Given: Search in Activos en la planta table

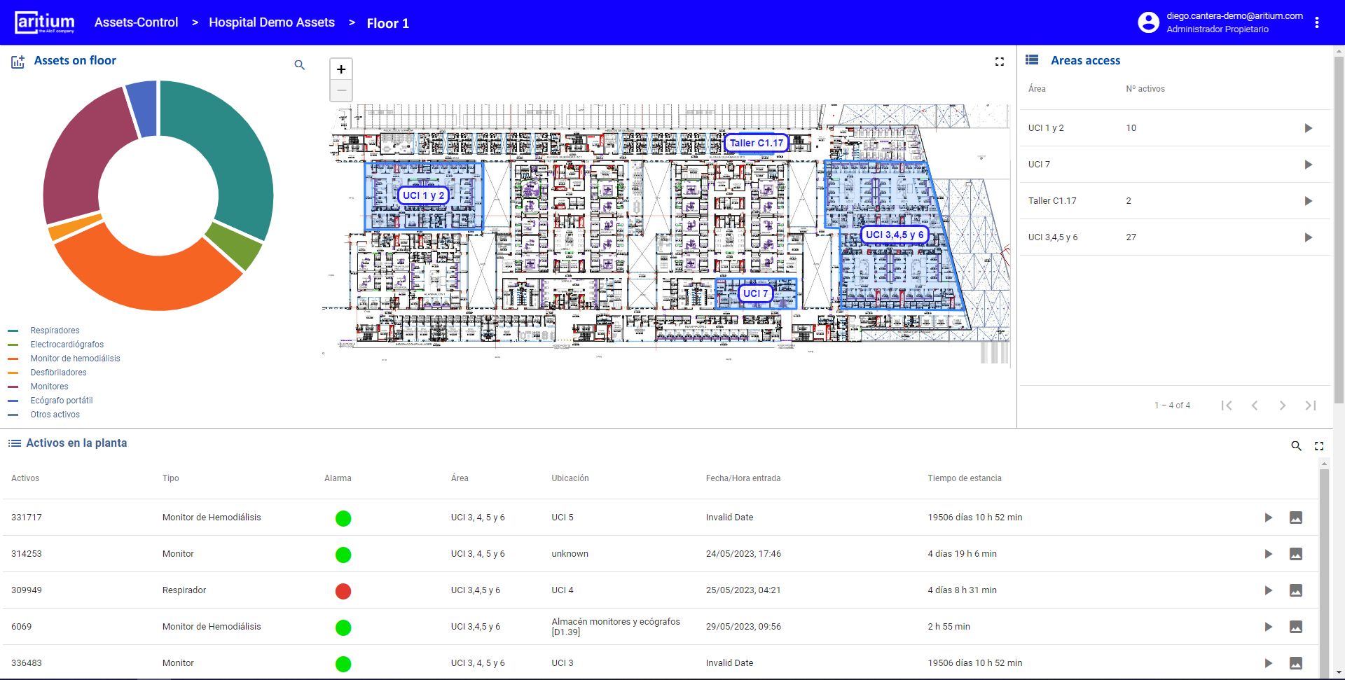Looking at the screenshot, I should click(1296, 446).
